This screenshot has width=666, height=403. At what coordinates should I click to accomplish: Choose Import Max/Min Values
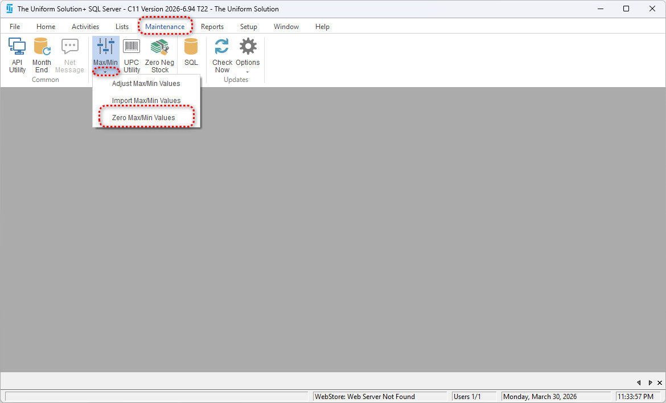coord(146,101)
